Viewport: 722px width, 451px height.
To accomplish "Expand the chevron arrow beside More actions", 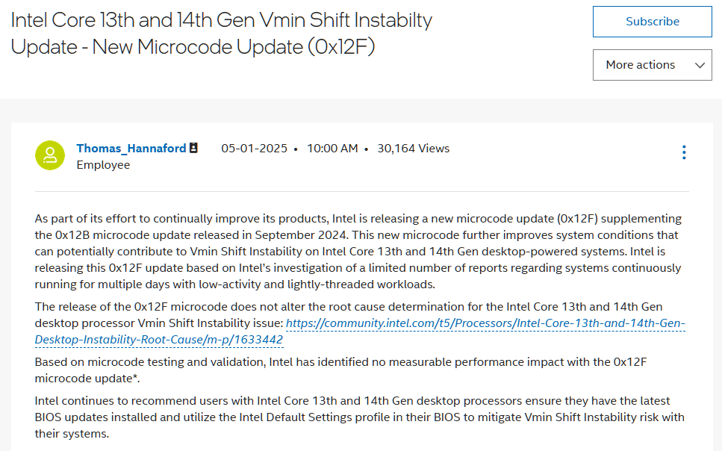I will click(700, 66).
